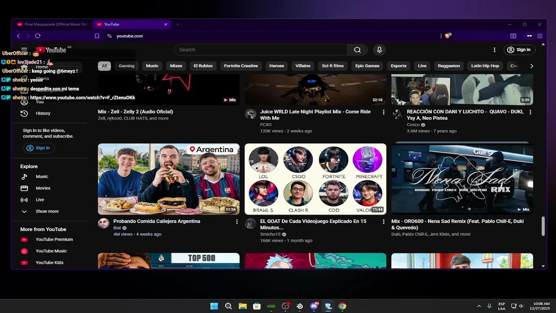Click the sunglasses icon in the browser toolbar
Image resolution: width=556 pixels, height=313 pixels.
(x=529, y=36)
